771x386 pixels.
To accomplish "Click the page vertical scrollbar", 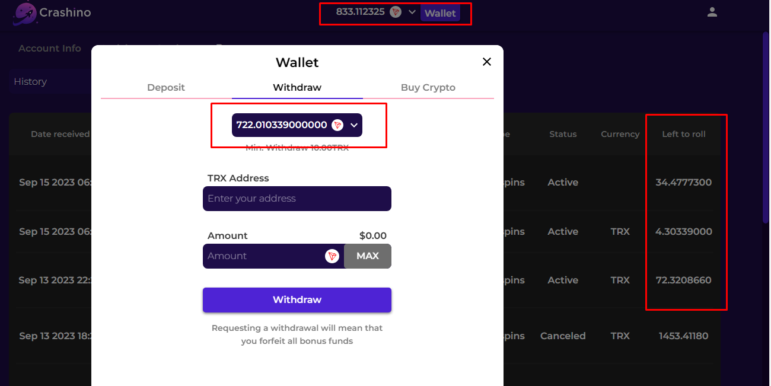I will click(x=765, y=127).
